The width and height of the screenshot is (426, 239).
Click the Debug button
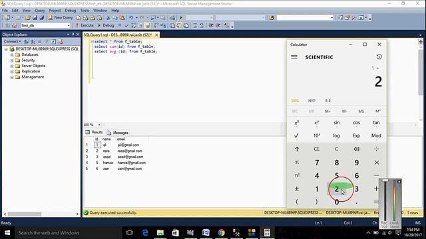106,25
